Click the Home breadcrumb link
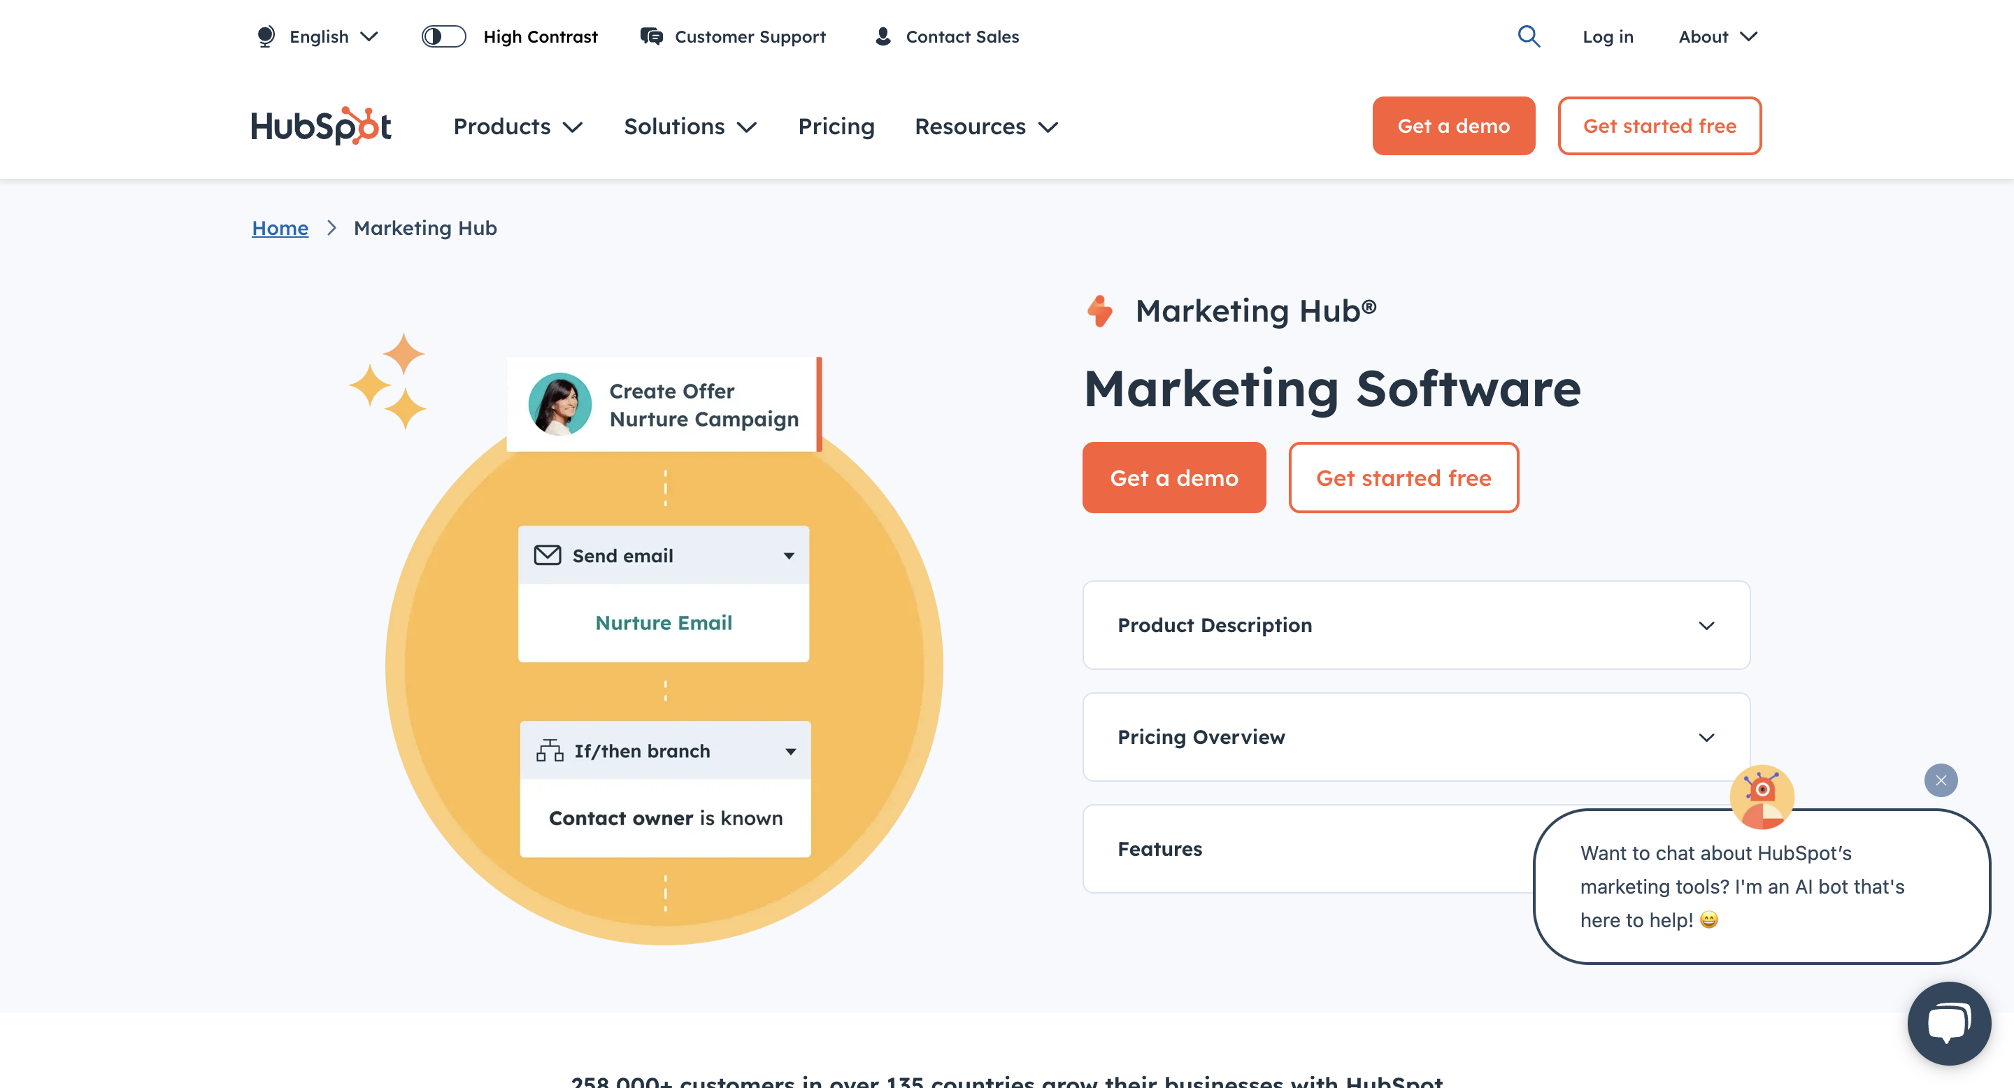The image size is (2014, 1088). pos(280,228)
